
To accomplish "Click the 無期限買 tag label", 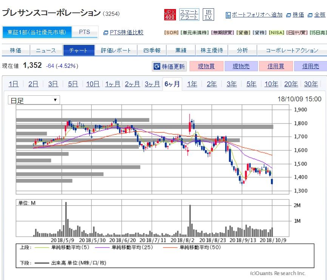I will 222,33.
